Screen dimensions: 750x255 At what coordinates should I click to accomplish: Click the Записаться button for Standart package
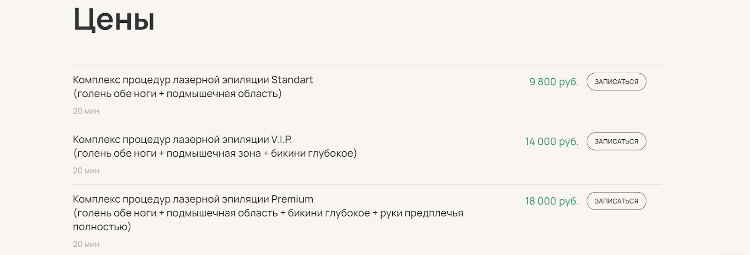[616, 82]
